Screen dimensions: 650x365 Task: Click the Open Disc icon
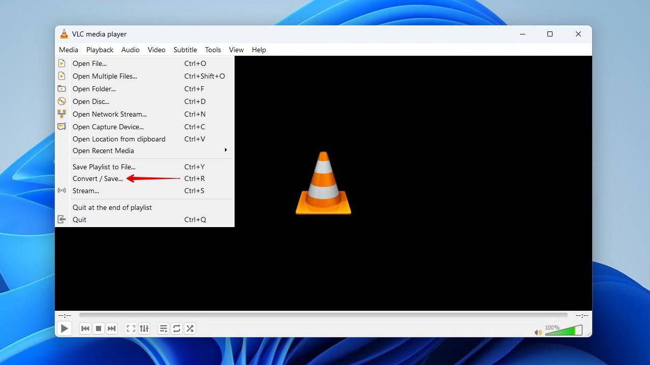point(62,101)
